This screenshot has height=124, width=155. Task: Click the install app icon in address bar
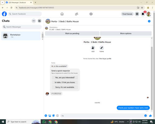point(138,8)
